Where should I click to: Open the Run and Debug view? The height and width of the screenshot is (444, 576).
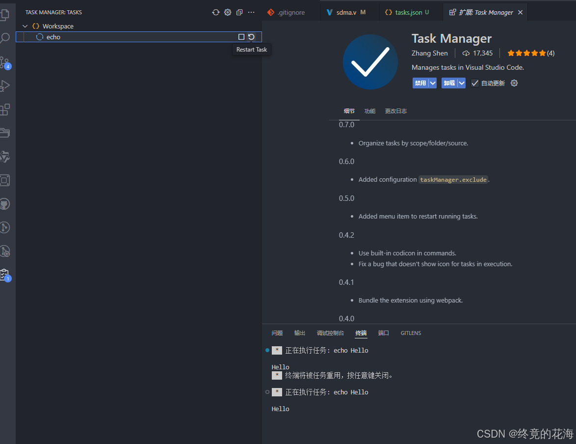point(5,86)
